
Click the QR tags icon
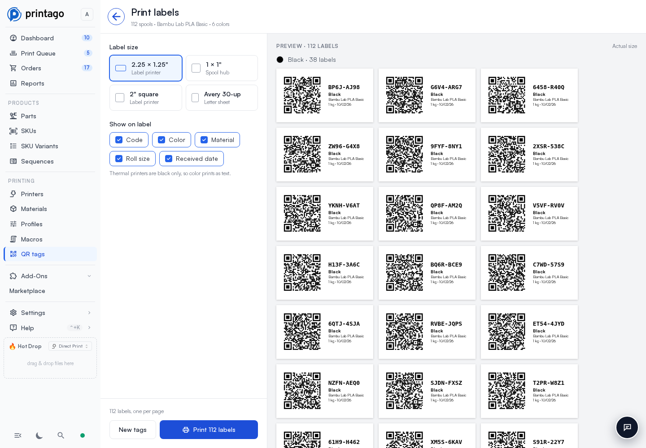[13, 254]
